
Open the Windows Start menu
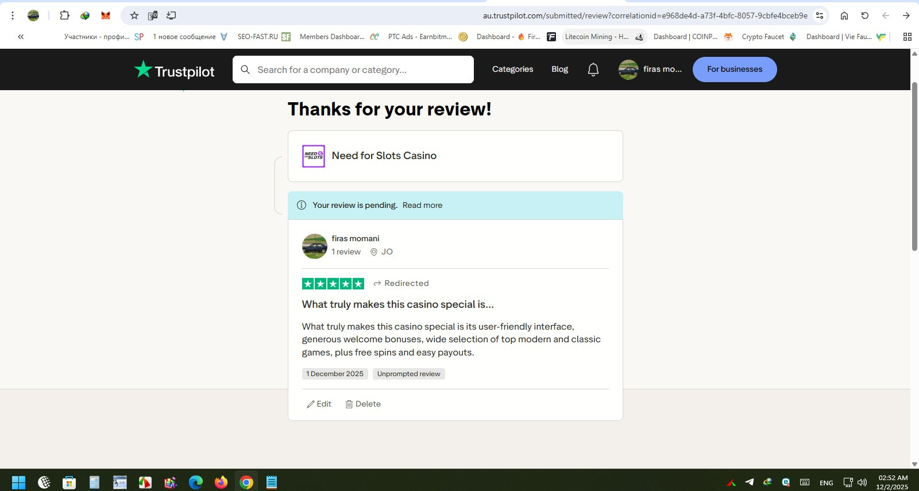pyautogui.click(x=18, y=482)
